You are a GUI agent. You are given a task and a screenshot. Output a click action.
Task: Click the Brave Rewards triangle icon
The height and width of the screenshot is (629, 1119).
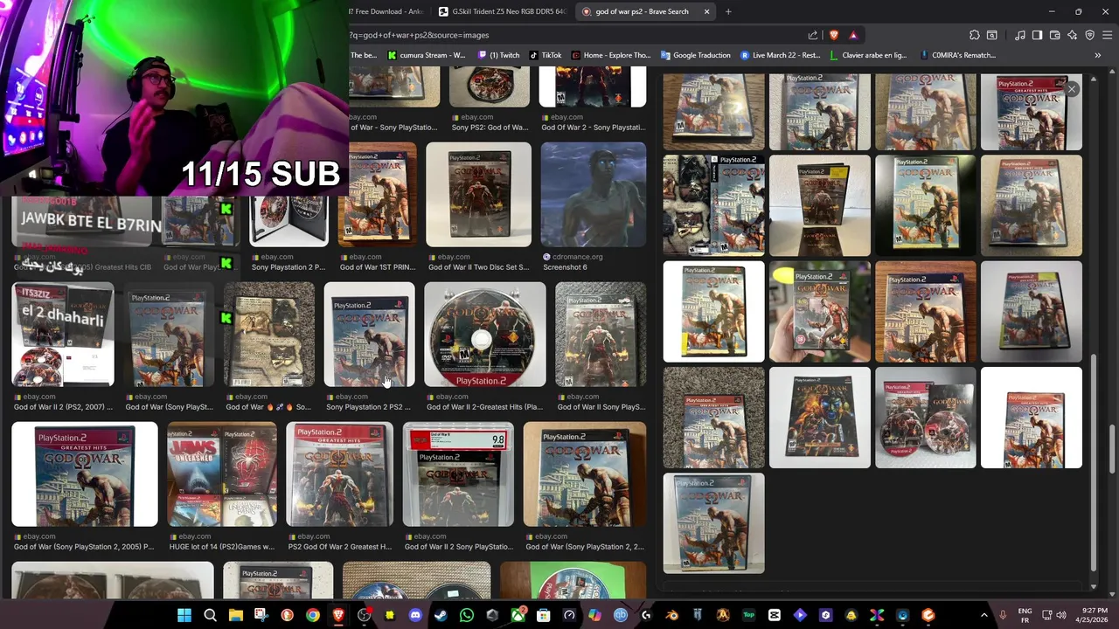853,35
